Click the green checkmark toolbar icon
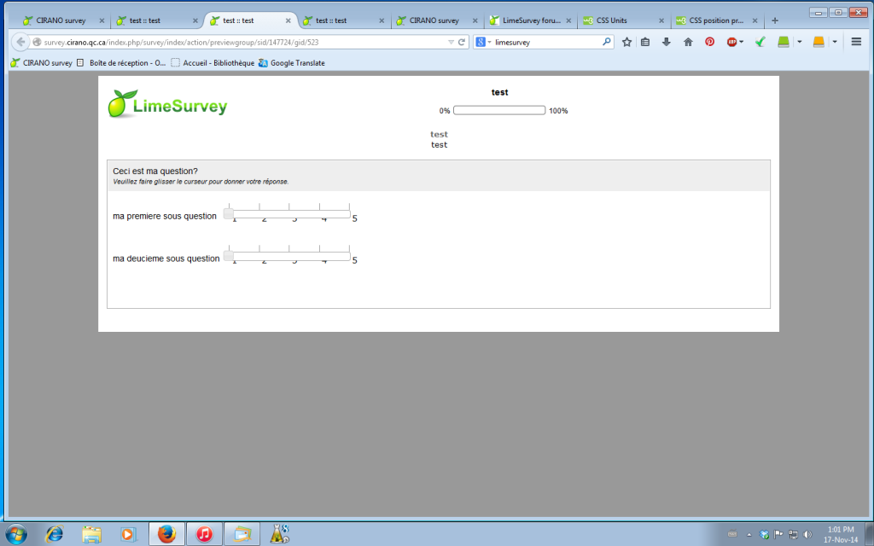The width and height of the screenshot is (874, 546). pyautogui.click(x=760, y=42)
